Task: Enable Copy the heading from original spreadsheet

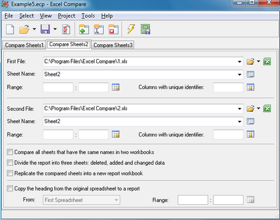Action: pos(10,188)
